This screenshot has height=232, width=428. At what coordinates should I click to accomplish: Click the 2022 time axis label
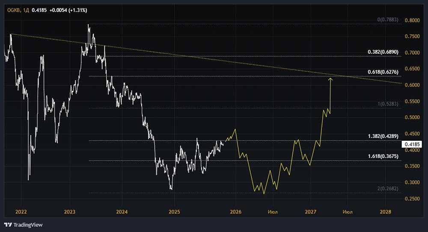click(x=21, y=212)
